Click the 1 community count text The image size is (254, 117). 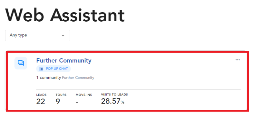49,78
